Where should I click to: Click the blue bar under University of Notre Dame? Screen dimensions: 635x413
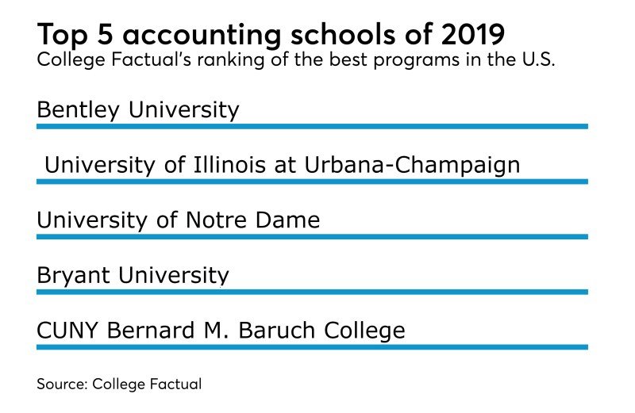[312, 236]
